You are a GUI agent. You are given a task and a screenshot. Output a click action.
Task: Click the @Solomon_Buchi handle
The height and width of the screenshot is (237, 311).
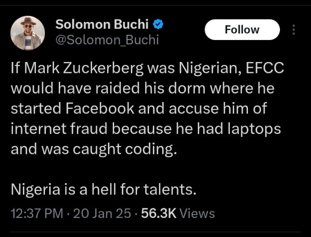pyautogui.click(x=107, y=40)
